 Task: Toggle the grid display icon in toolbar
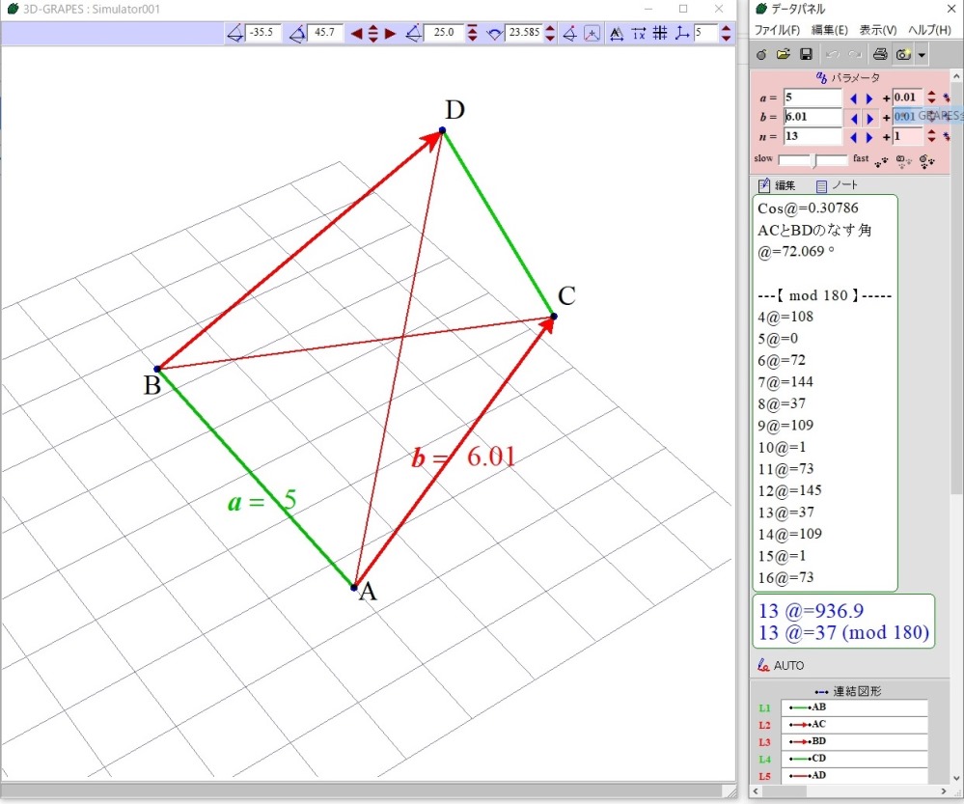coord(660,34)
